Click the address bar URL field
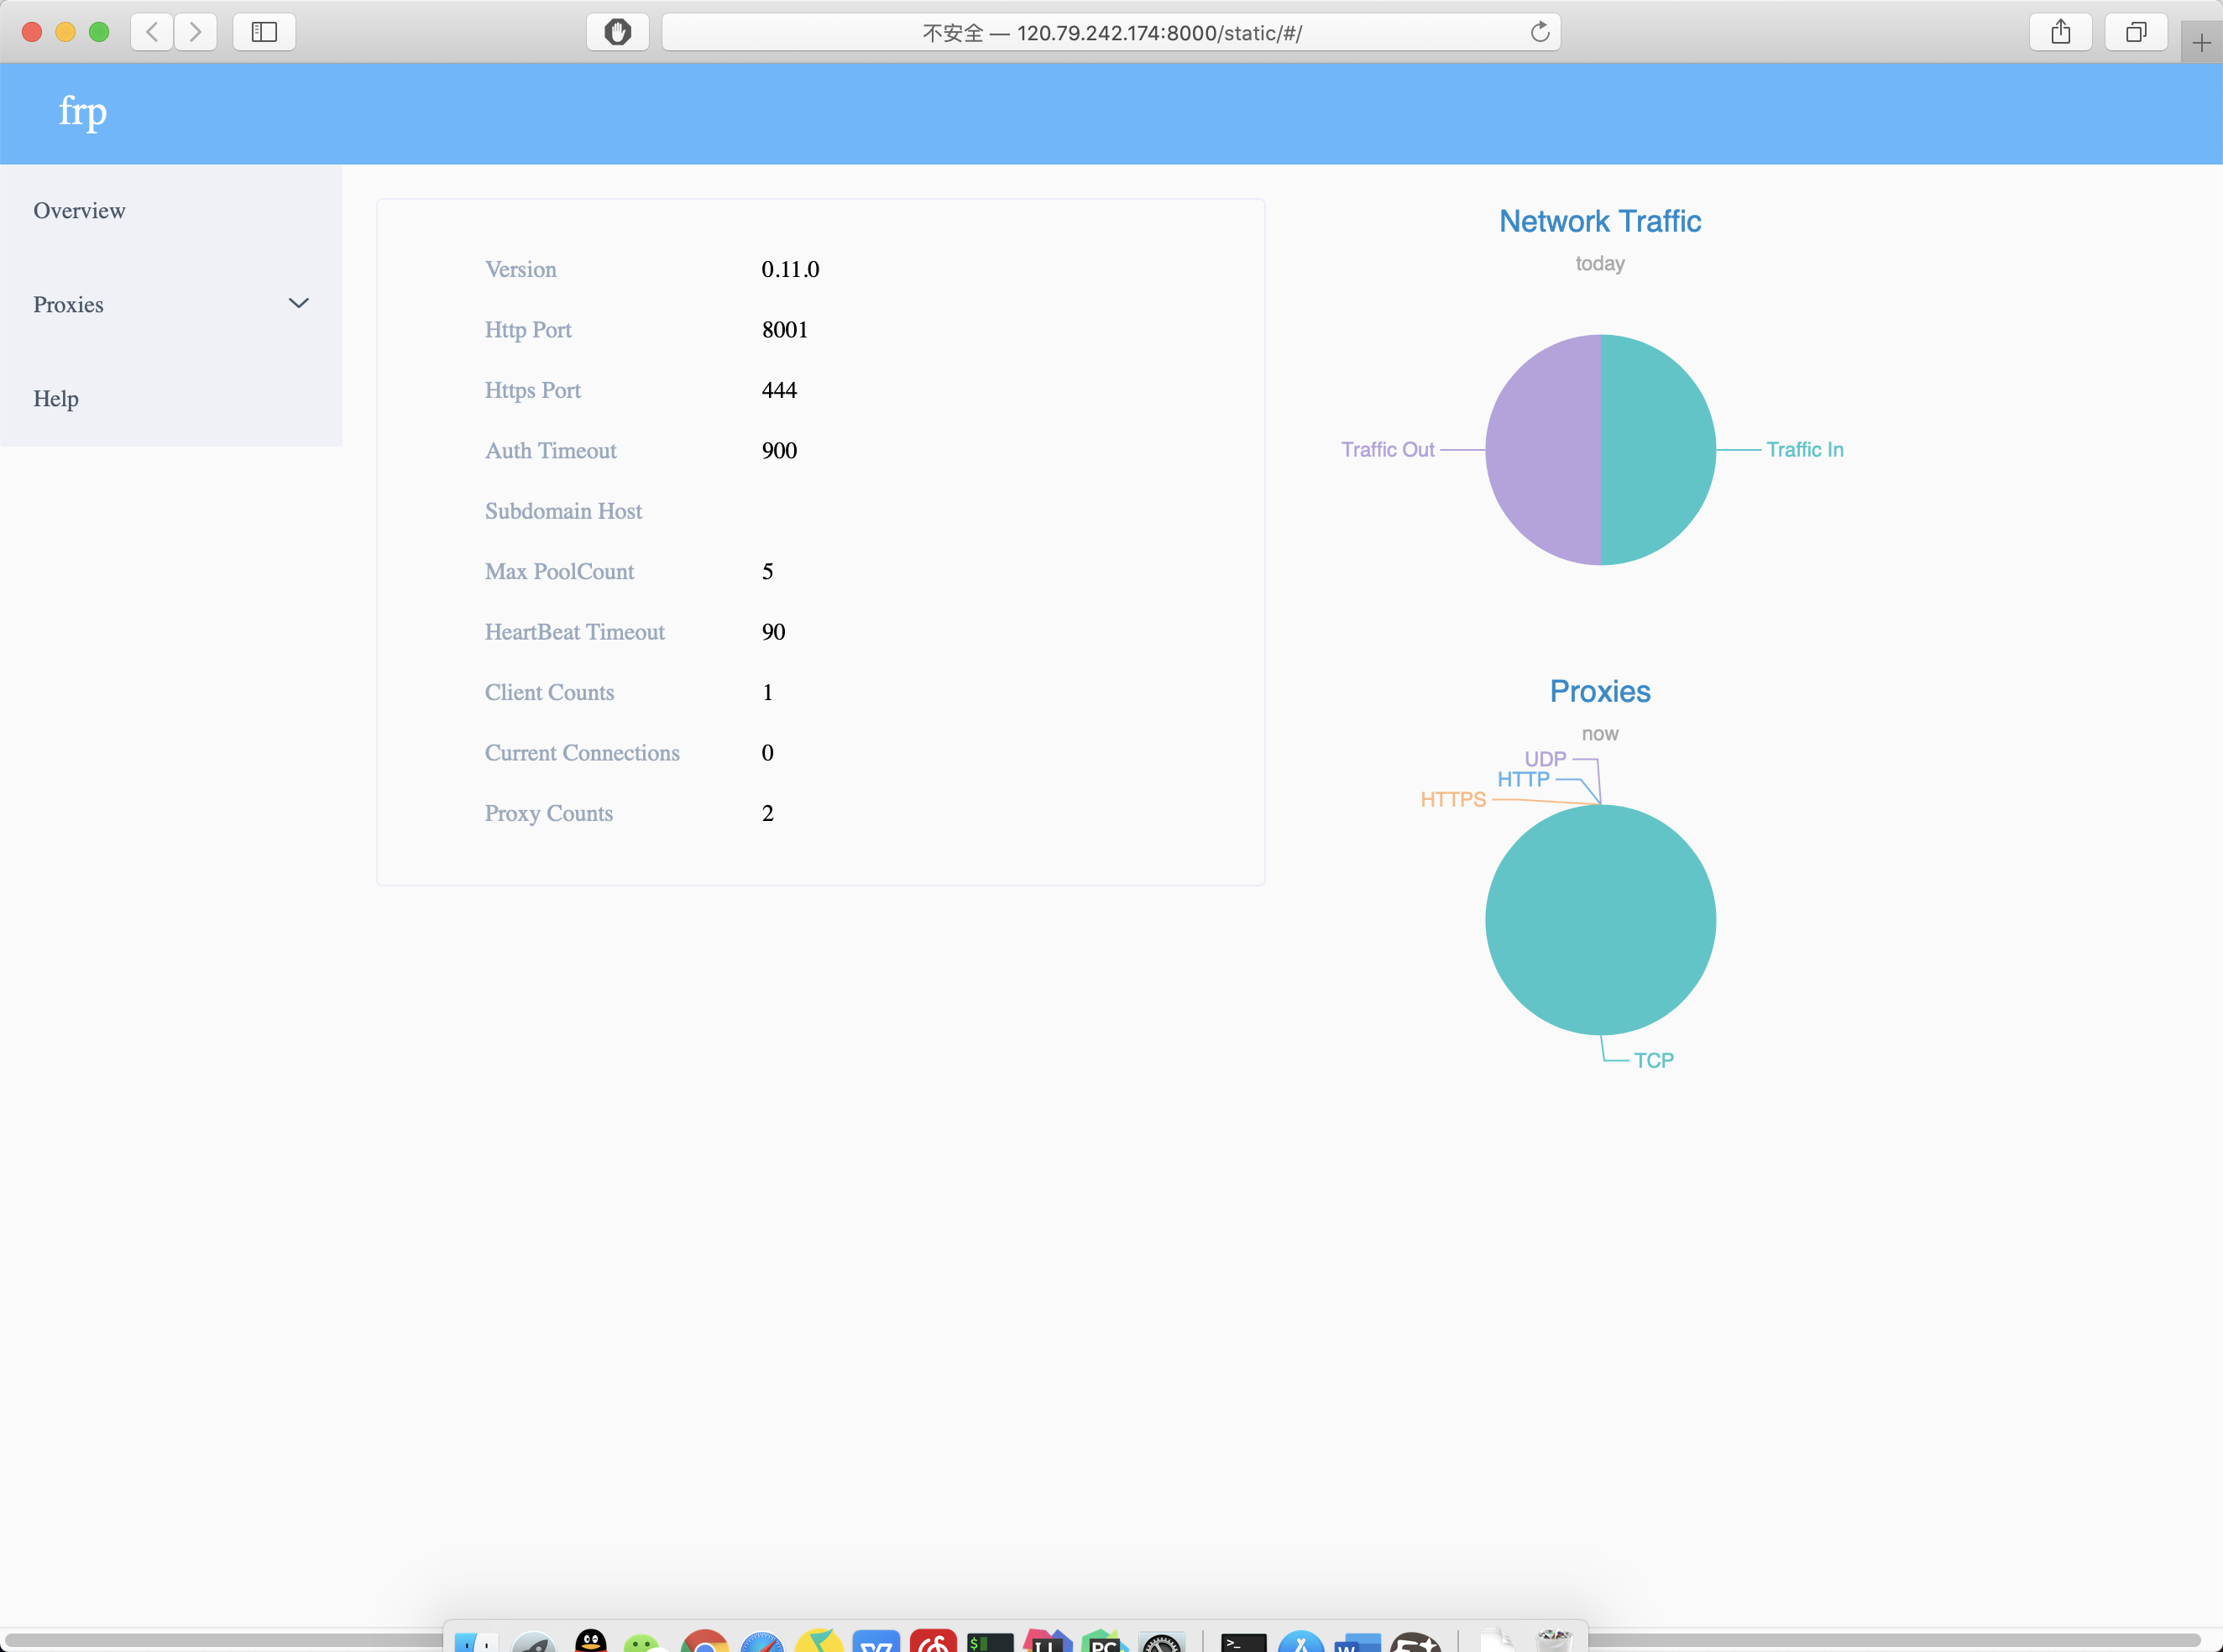The width and height of the screenshot is (2223, 1652). 1110,32
